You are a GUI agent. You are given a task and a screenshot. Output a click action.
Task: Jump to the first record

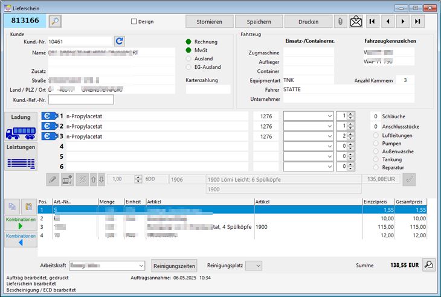coord(373,22)
